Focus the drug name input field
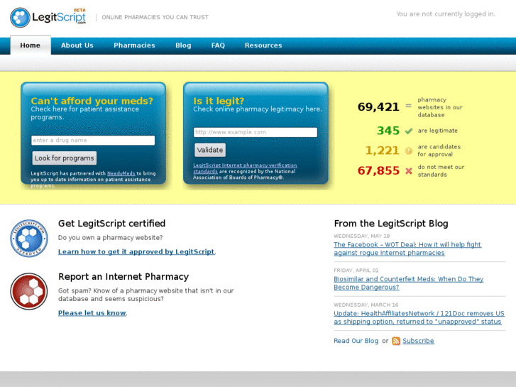The image size is (516, 387). [93, 141]
